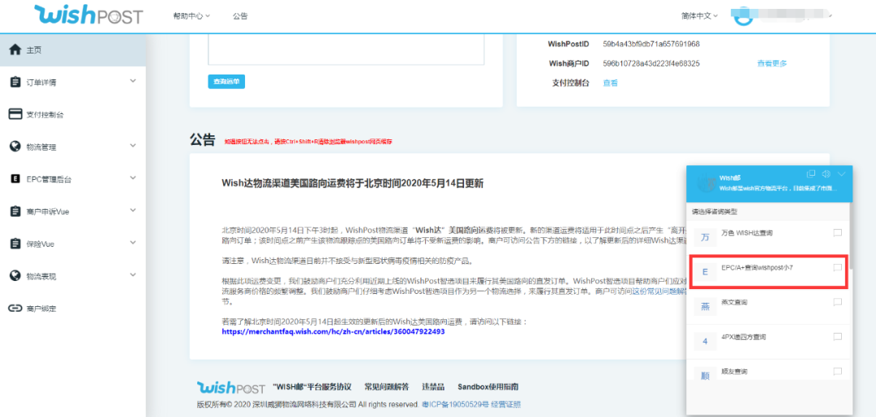Select the EPC管理后台 sidebar label
The height and width of the screenshot is (417, 876).
tap(49, 180)
